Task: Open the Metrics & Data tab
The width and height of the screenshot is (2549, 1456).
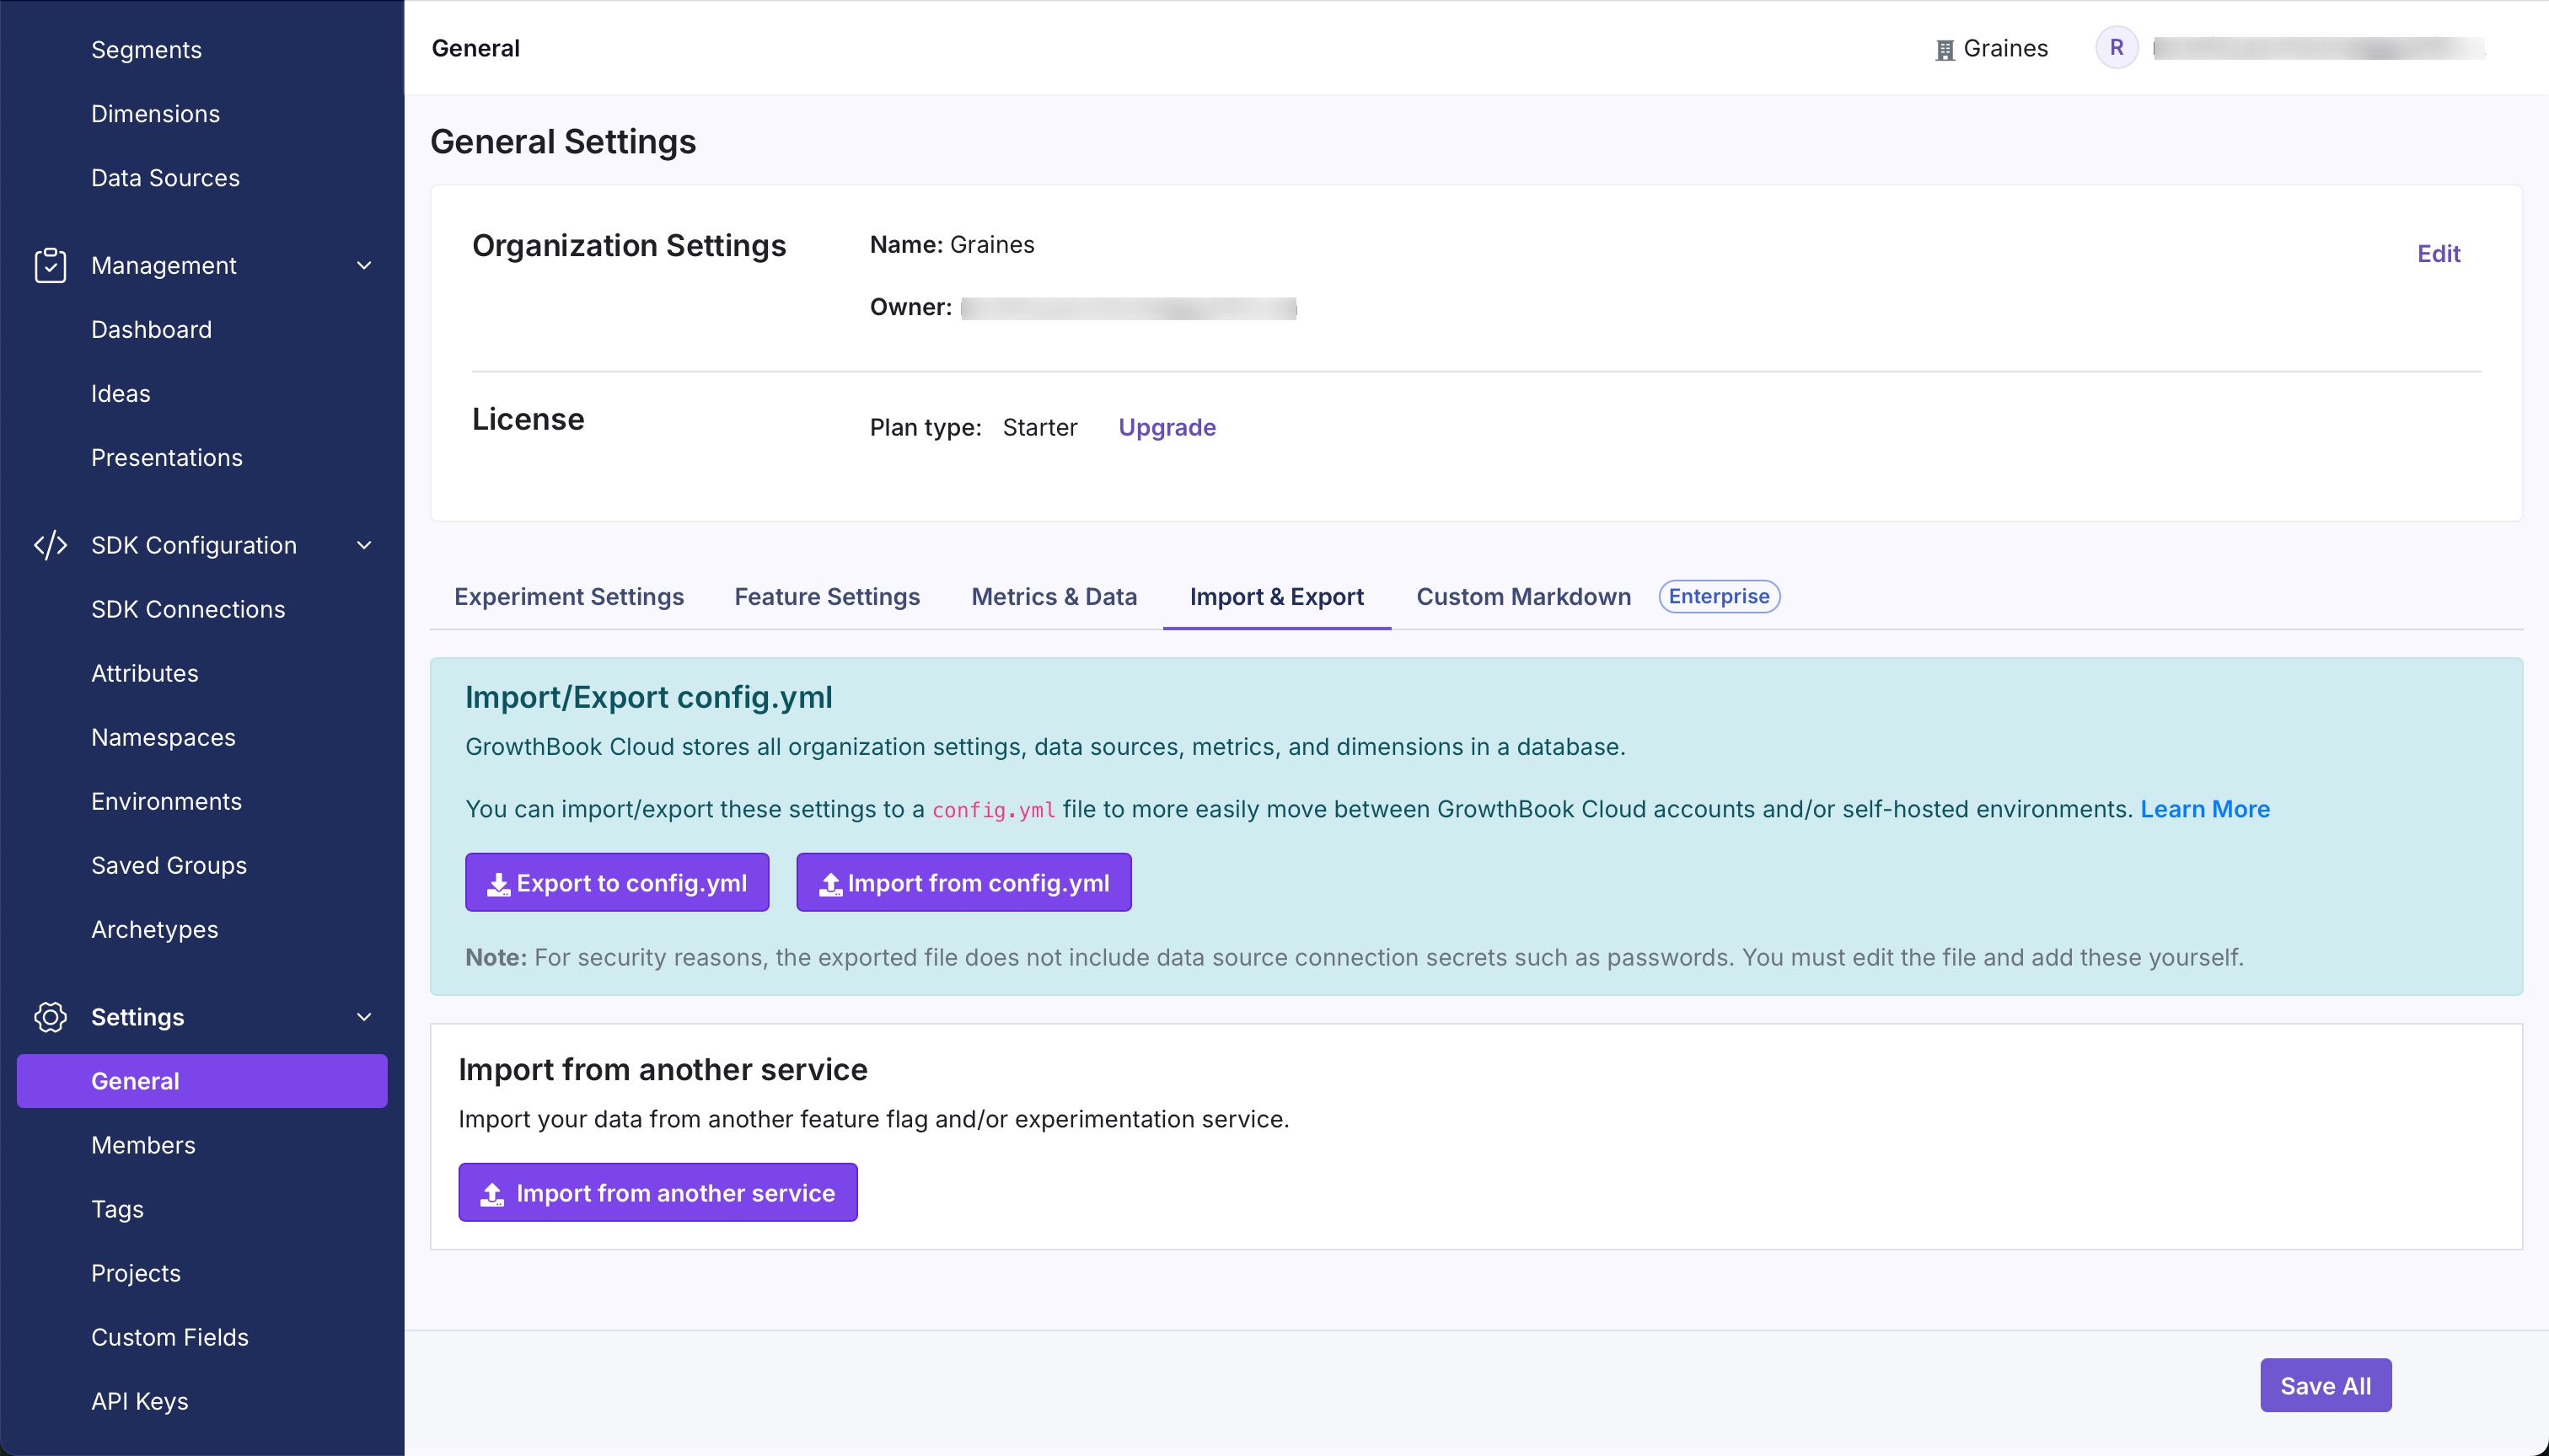Action: pos(1054,597)
